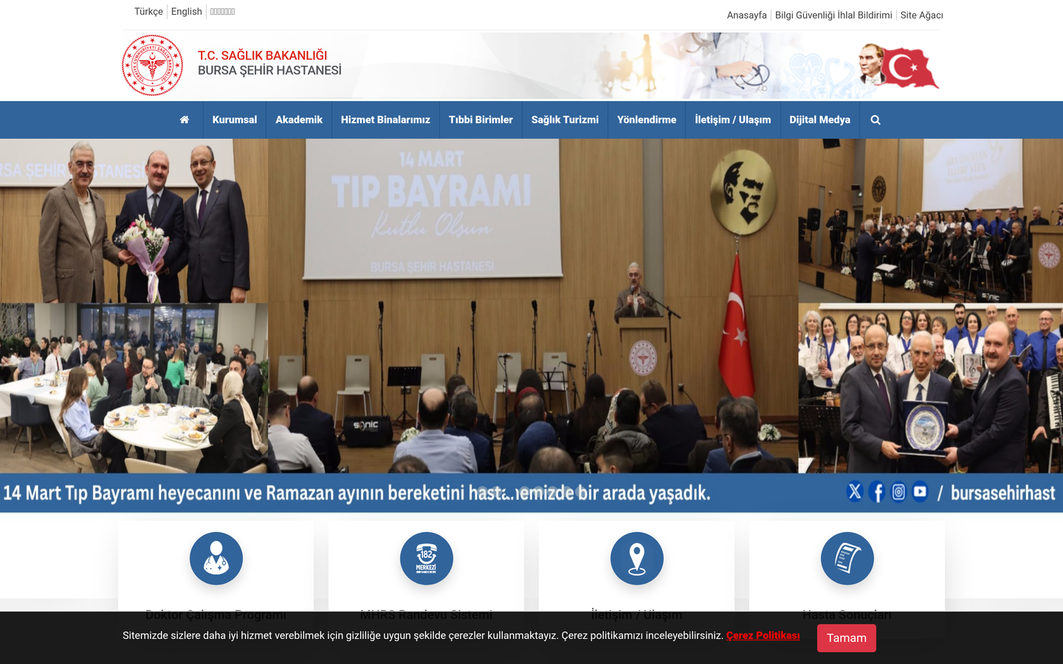Go to the Sağlık Bakanlığı round logo
Viewport: 1063px width, 664px height.
pyautogui.click(x=153, y=65)
